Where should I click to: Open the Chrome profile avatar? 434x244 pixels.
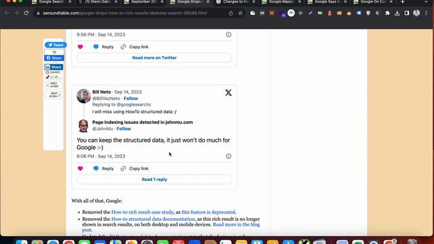point(416,13)
